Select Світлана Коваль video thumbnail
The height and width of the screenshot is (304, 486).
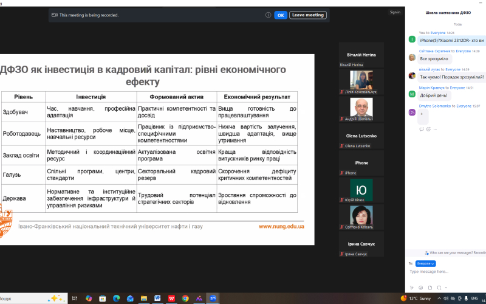[x=361, y=217]
